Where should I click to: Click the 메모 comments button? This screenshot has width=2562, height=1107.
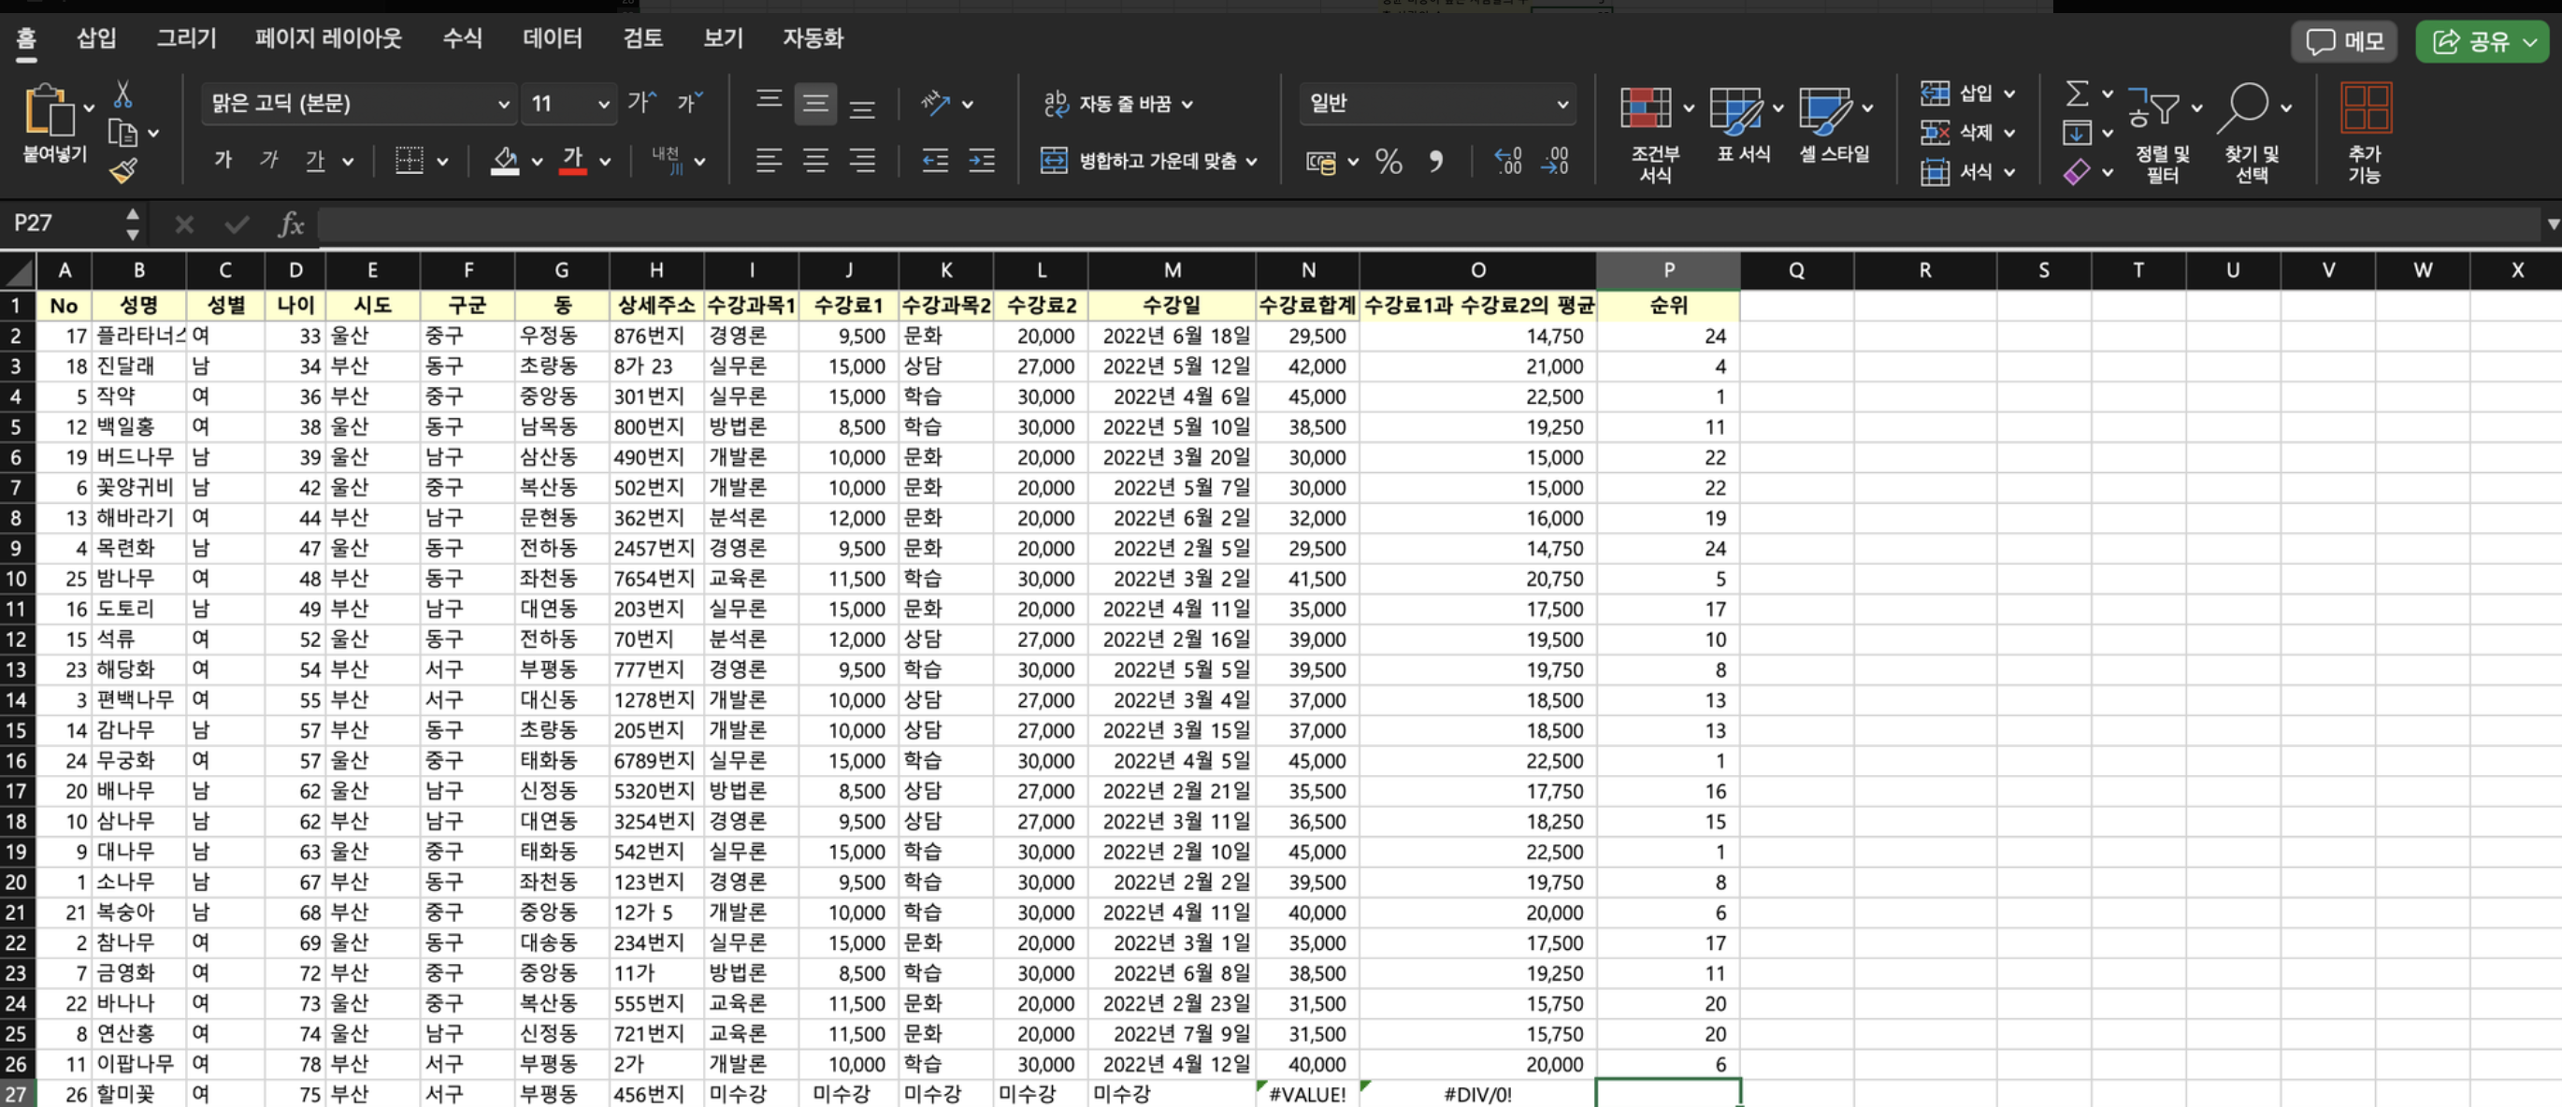pos(2345,42)
